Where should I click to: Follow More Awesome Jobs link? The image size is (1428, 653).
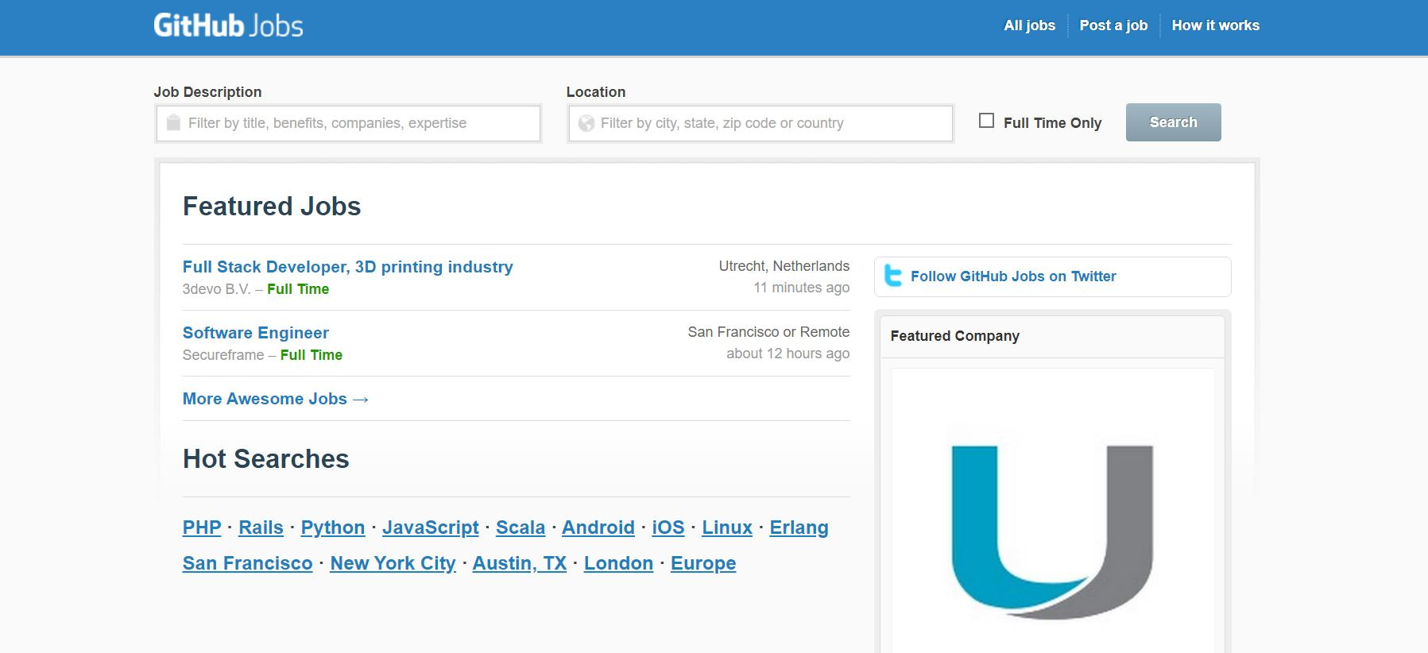[276, 399]
